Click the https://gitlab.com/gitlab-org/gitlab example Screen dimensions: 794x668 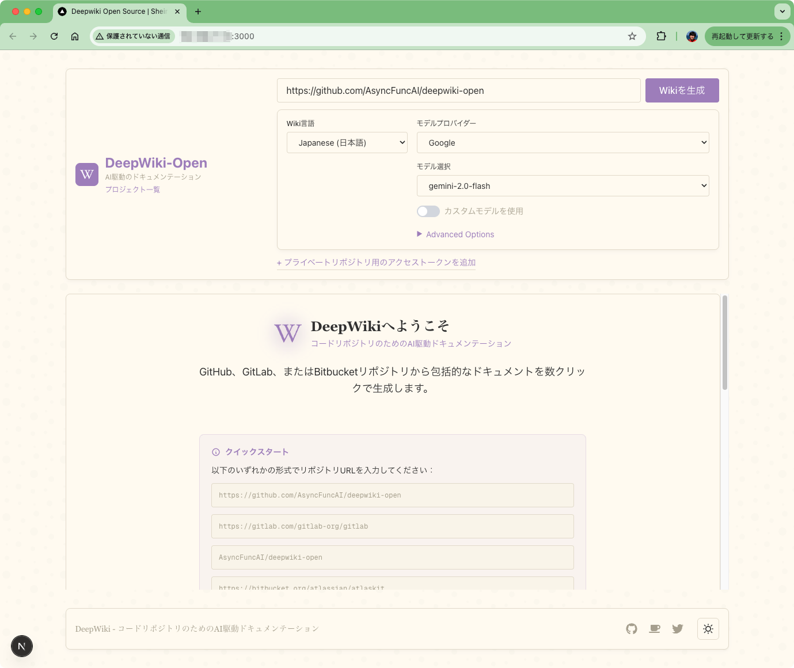coord(393,526)
